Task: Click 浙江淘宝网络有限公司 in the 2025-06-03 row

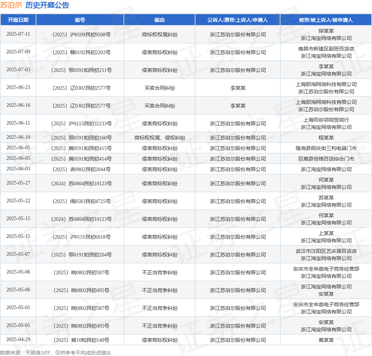Action: [326, 169]
